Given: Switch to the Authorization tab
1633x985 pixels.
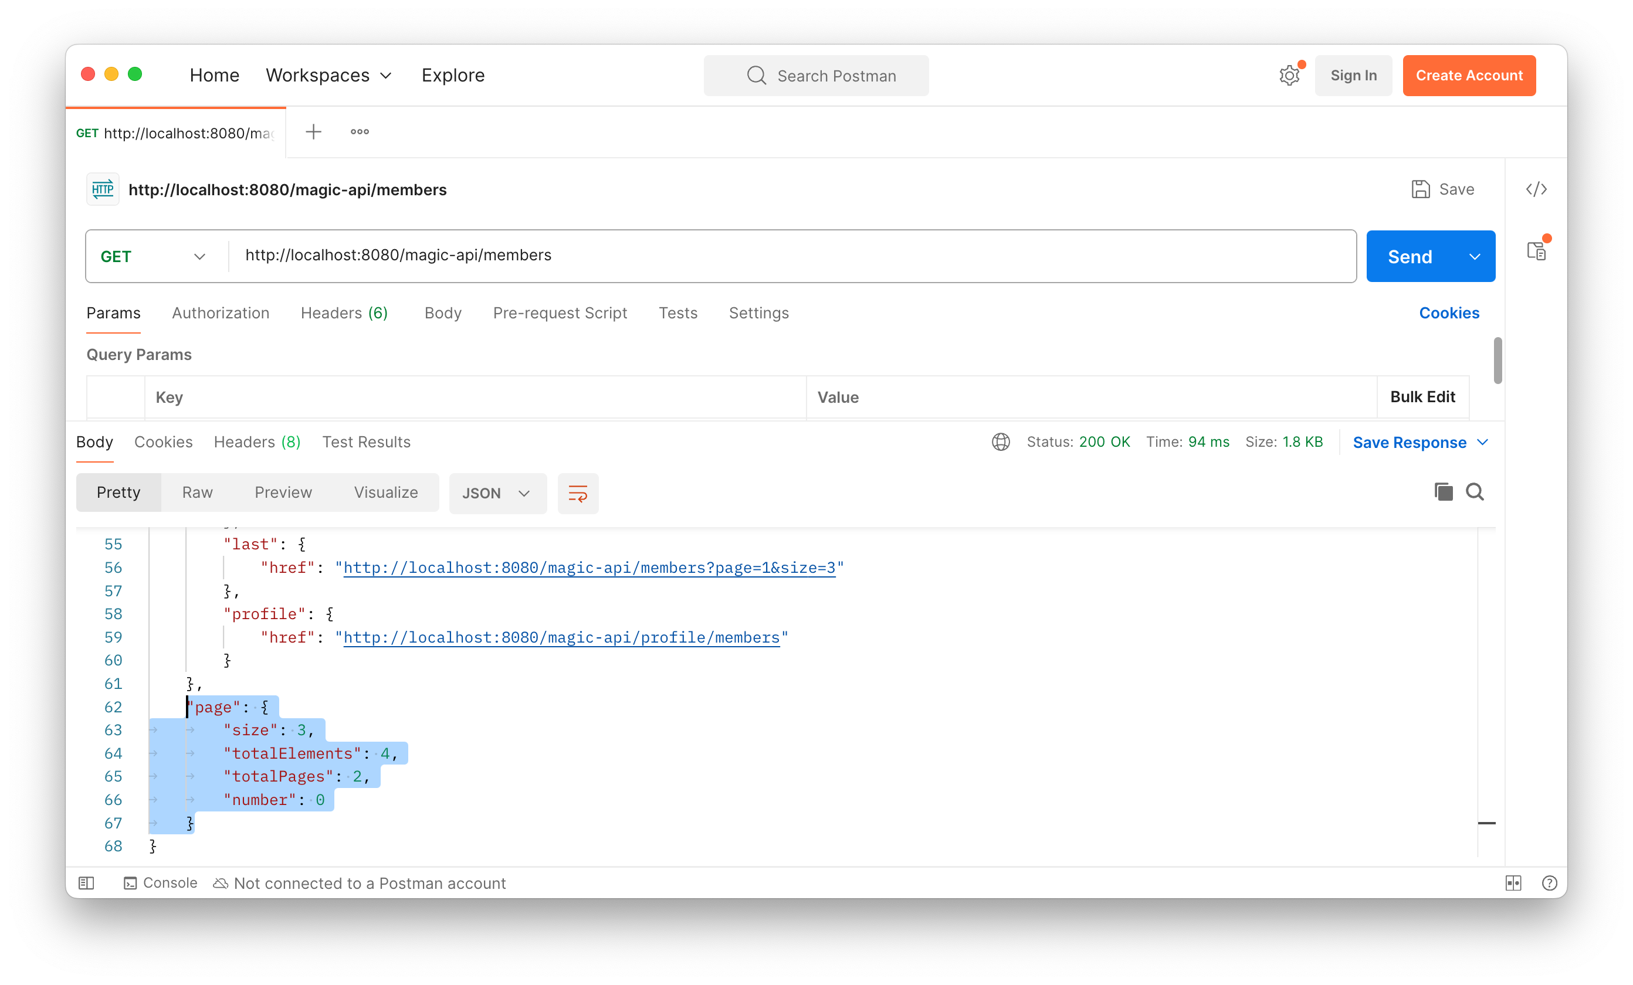Looking at the screenshot, I should (220, 313).
